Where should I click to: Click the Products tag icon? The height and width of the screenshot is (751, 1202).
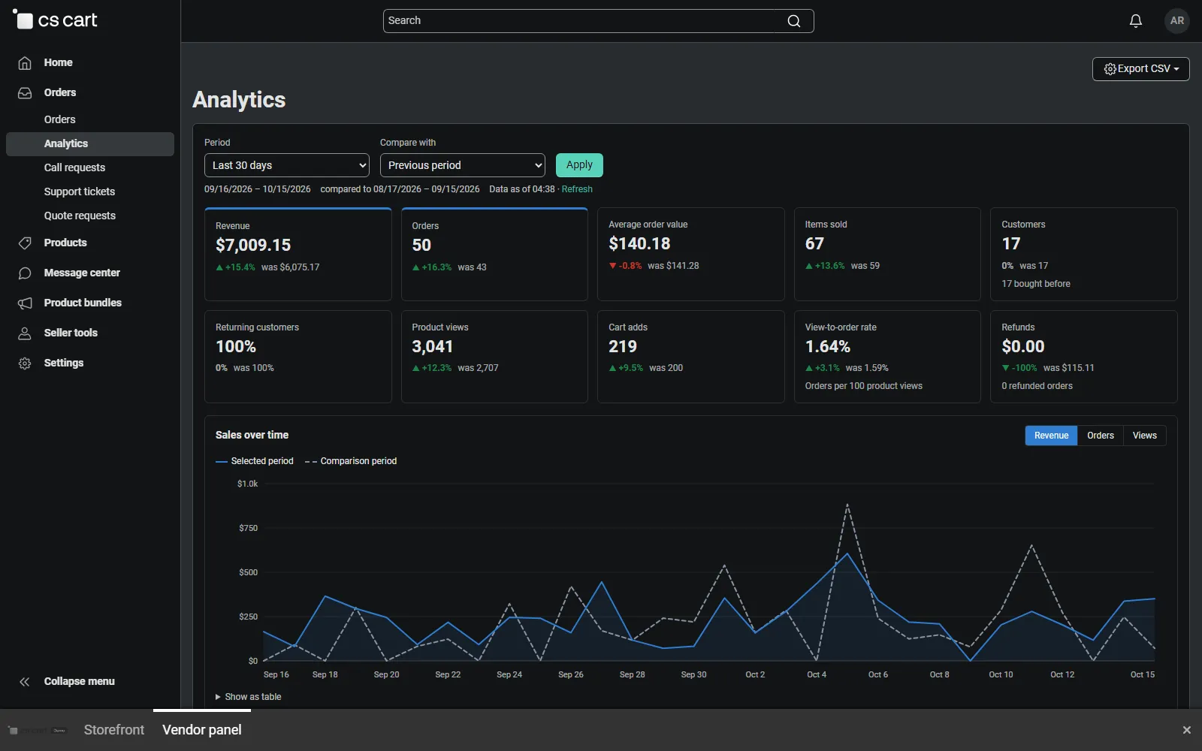(x=25, y=243)
